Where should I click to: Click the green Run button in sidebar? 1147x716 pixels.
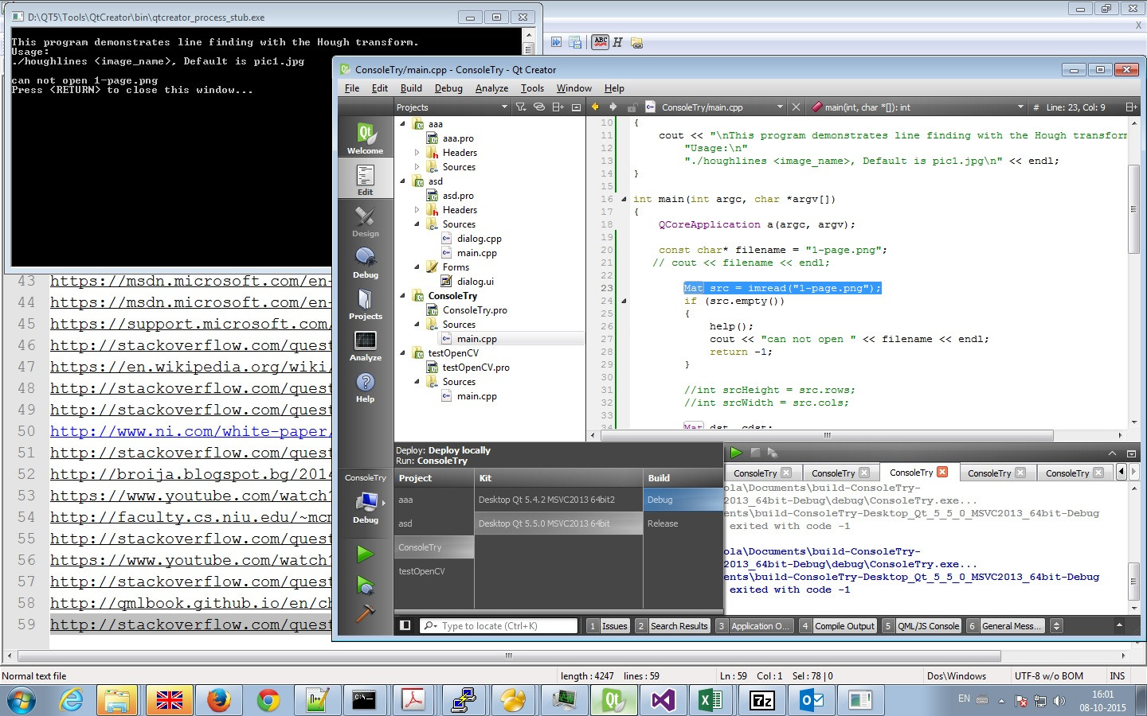click(x=366, y=554)
